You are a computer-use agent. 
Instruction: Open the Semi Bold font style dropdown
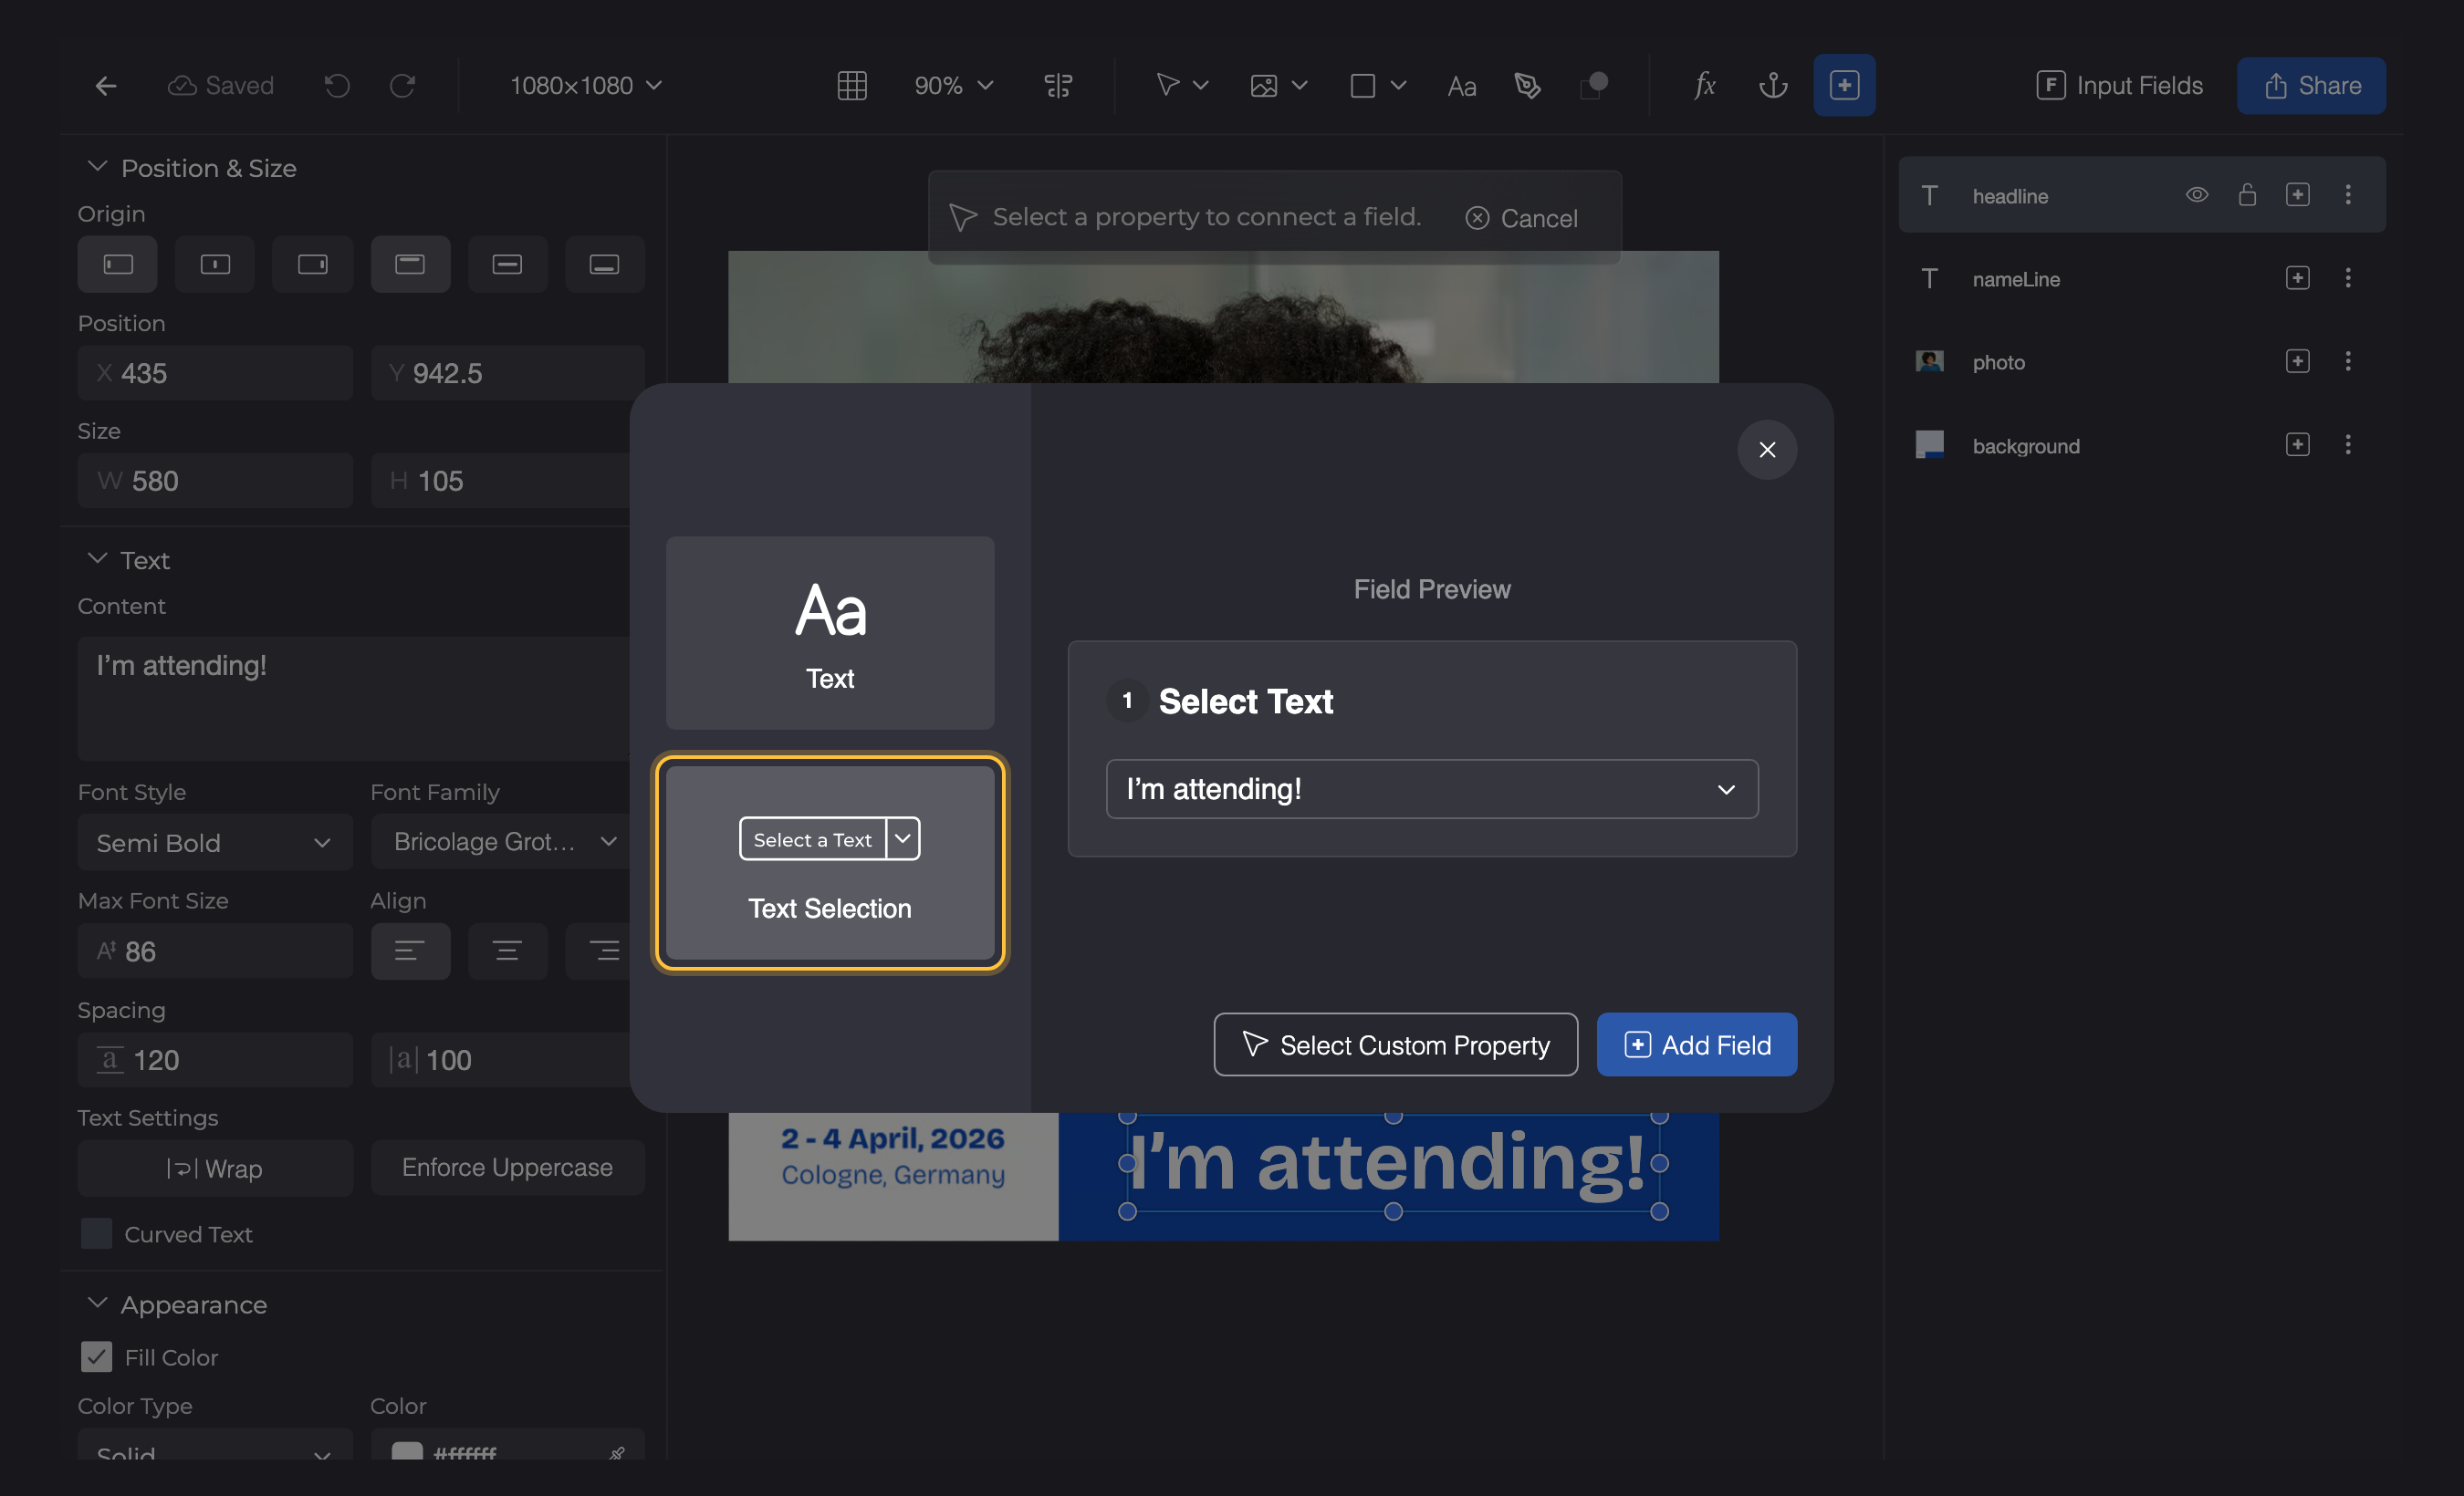coord(215,841)
